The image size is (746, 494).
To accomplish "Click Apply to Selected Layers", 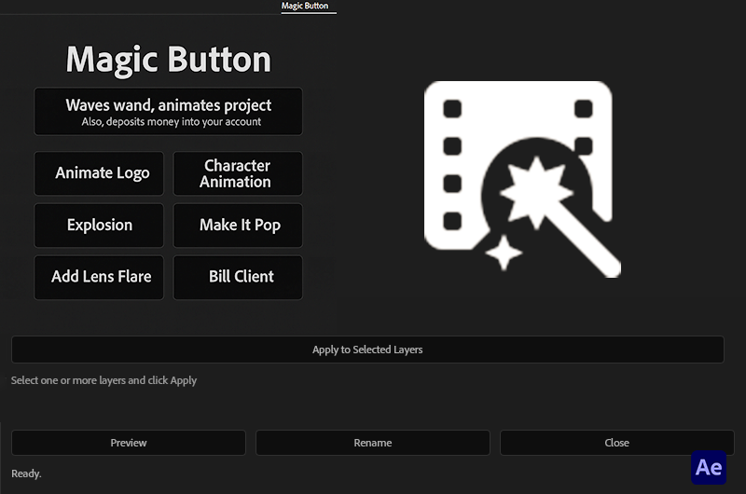I will click(367, 350).
